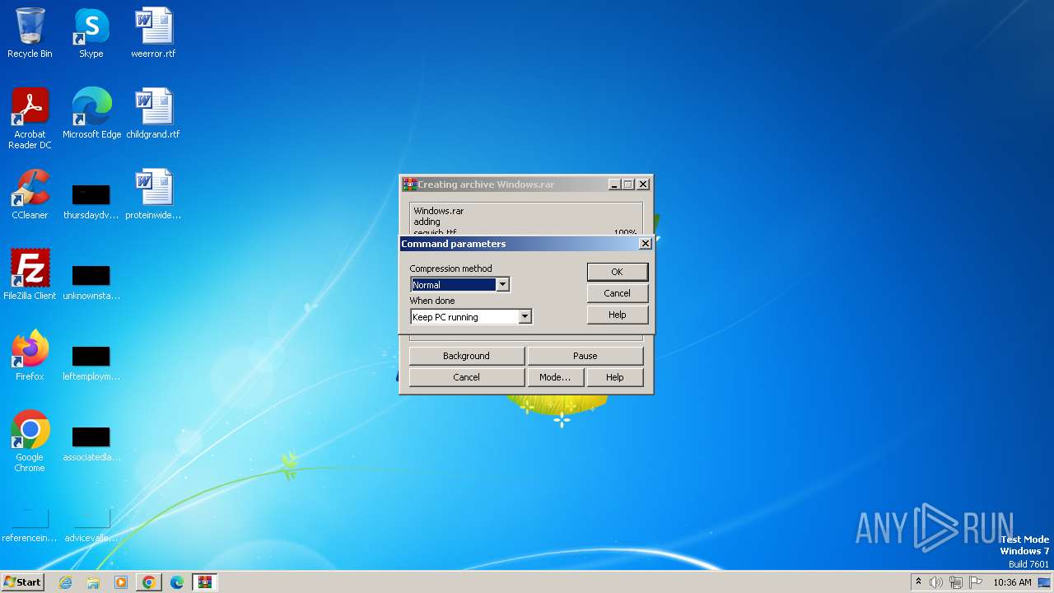This screenshot has width=1054, height=593.
Task: Open Chrome from the taskbar
Action: coord(148,582)
